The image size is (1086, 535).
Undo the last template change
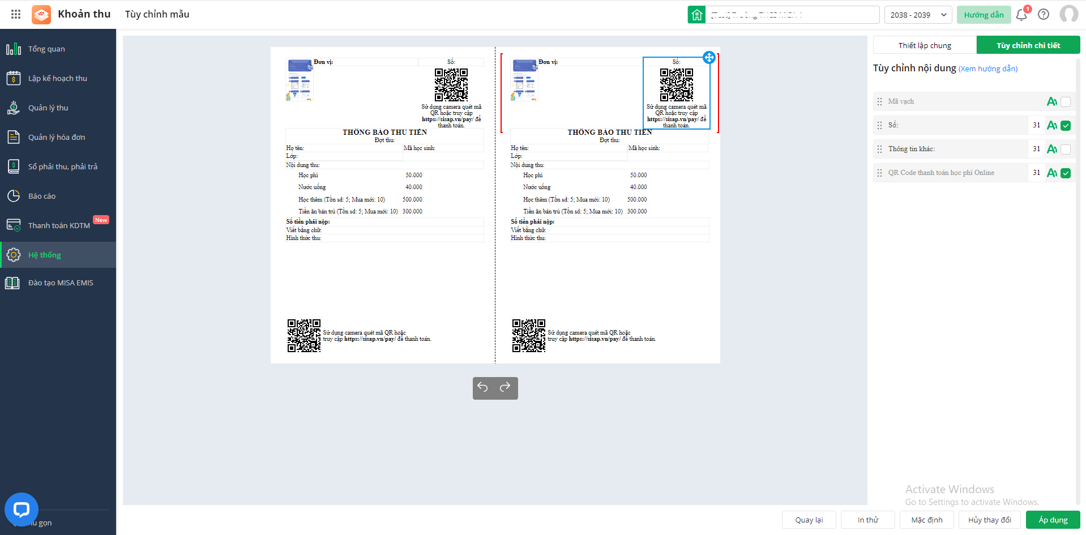[x=483, y=387]
